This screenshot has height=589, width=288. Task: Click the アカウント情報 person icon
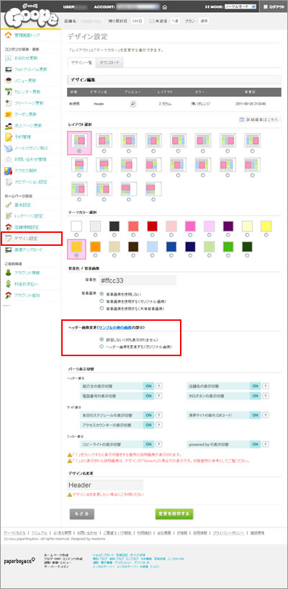point(8,273)
